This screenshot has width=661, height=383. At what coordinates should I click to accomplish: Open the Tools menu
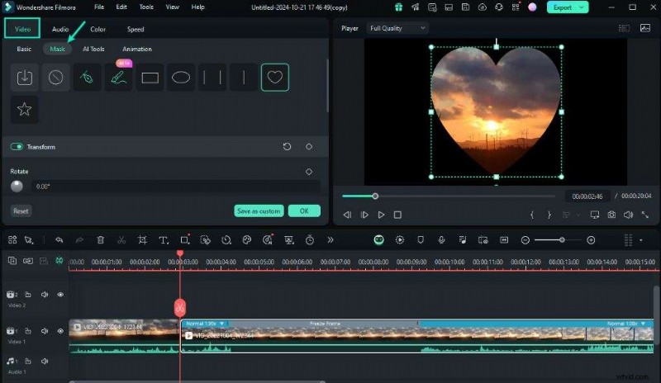tap(146, 7)
